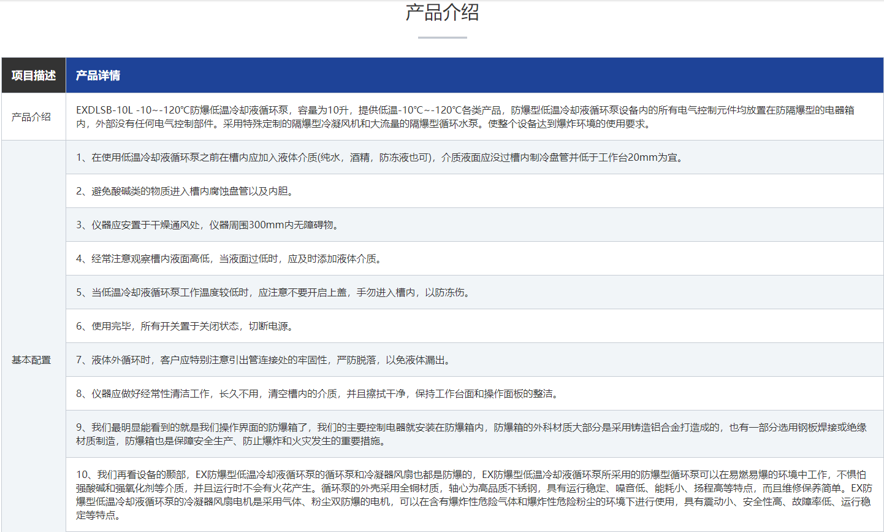Click the 产品详情 blue header cell
Screen dimensions: 884x532
pos(98,75)
